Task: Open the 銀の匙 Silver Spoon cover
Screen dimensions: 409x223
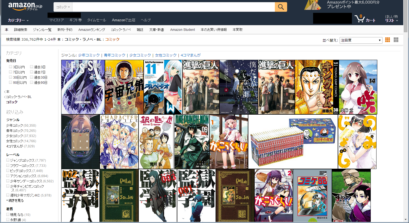Action: click(156, 142)
